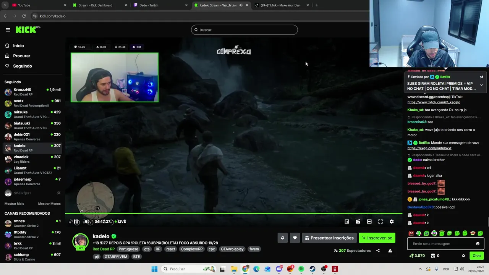Open recommended channel rmncs
Image resolution: width=489 pixels, height=275 pixels.
pos(32,223)
